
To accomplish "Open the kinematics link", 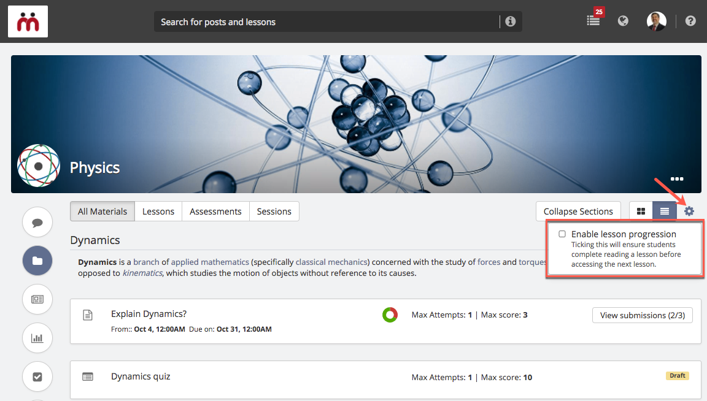I will point(142,273).
